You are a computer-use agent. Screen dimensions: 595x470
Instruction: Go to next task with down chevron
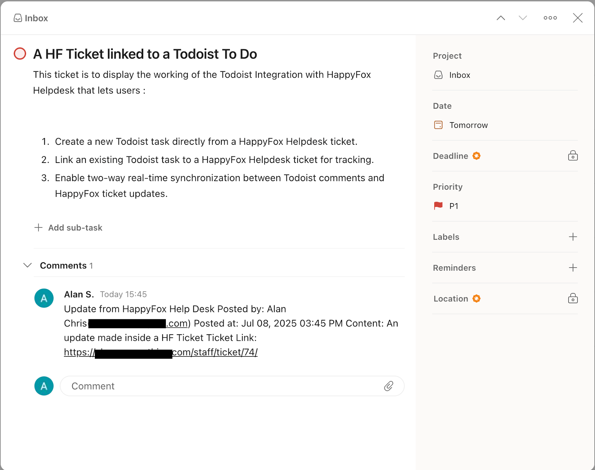point(523,18)
